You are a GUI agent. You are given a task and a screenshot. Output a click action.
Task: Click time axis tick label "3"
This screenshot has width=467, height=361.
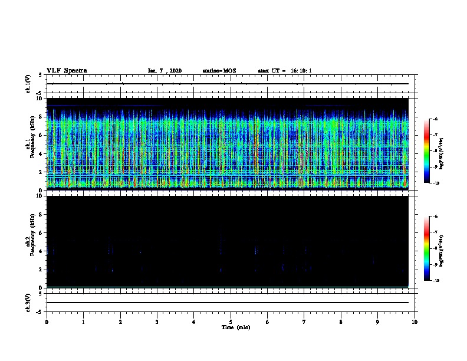tap(157, 322)
